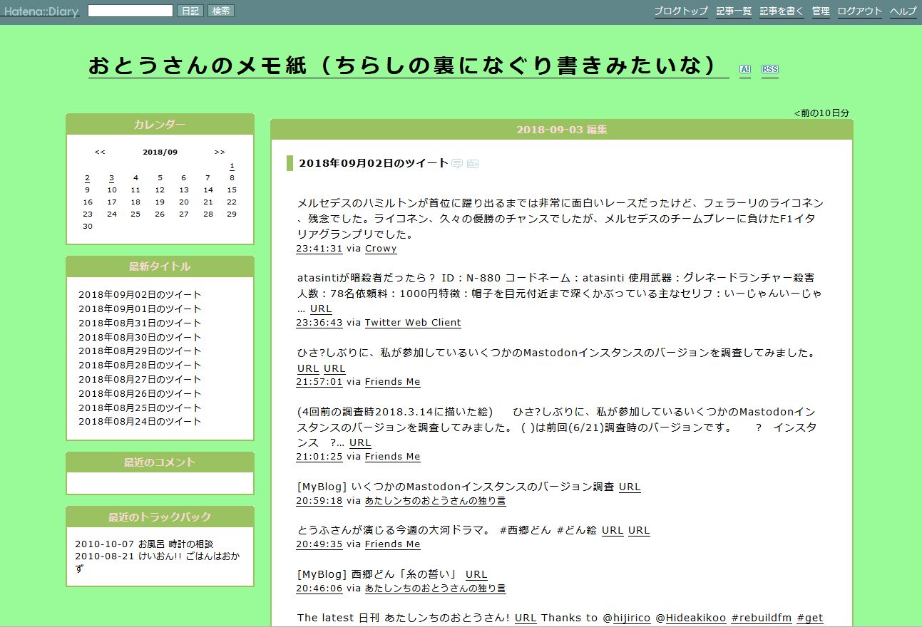Open calendar day 3
The image size is (922, 627).
111,178
